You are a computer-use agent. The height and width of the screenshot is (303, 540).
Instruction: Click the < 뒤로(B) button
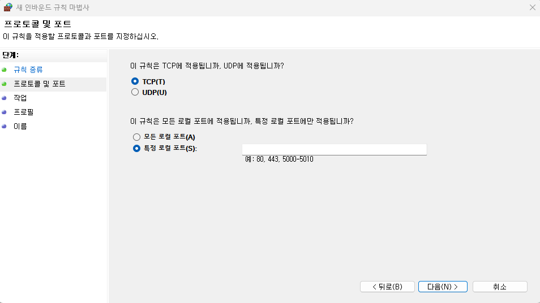387,287
